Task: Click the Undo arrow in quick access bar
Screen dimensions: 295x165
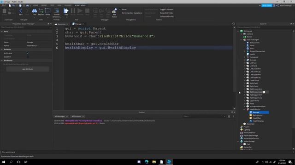Action: pyautogui.click(x=13, y=5)
